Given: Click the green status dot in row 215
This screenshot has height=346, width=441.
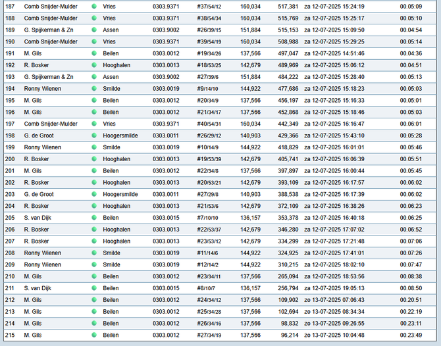Looking at the screenshot, I should [94, 335].
